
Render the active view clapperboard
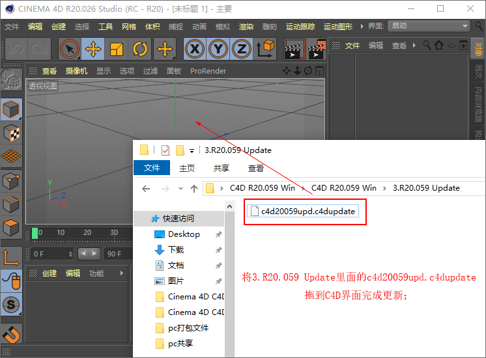point(294,49)
